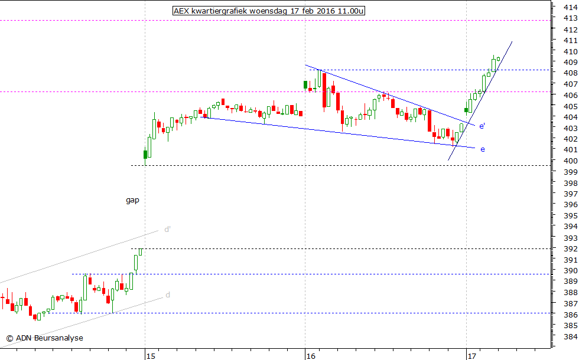Click price level 389 on the axis

coord(571,281)
